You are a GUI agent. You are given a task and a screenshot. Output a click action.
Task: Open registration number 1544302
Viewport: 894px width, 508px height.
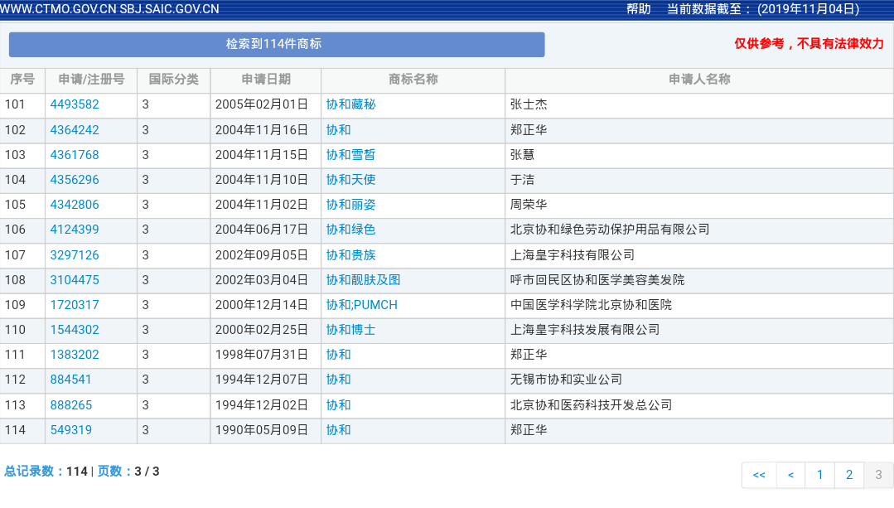click(x=75, y=330)
